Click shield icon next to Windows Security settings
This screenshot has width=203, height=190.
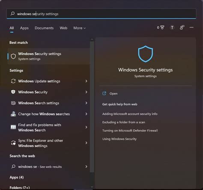(x=13, y=56)
